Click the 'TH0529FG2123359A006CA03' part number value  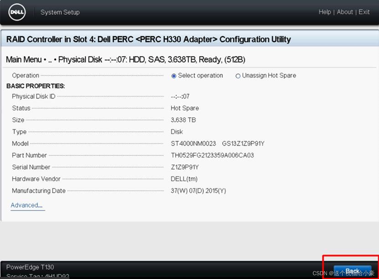tap(212, 155)
